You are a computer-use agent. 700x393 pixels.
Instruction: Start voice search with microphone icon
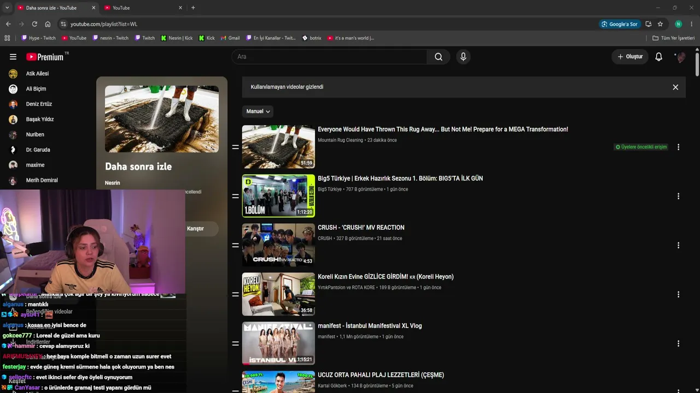[x=463, y=57]
